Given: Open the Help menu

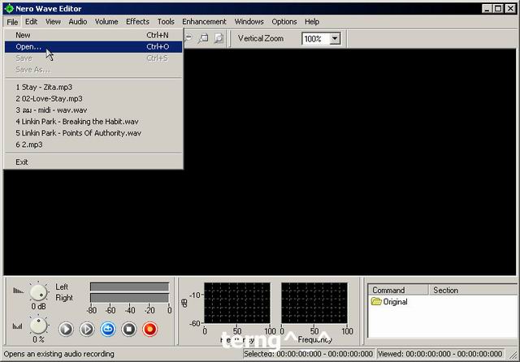Looking at the screenshot, I should click(x=312, y=22).
